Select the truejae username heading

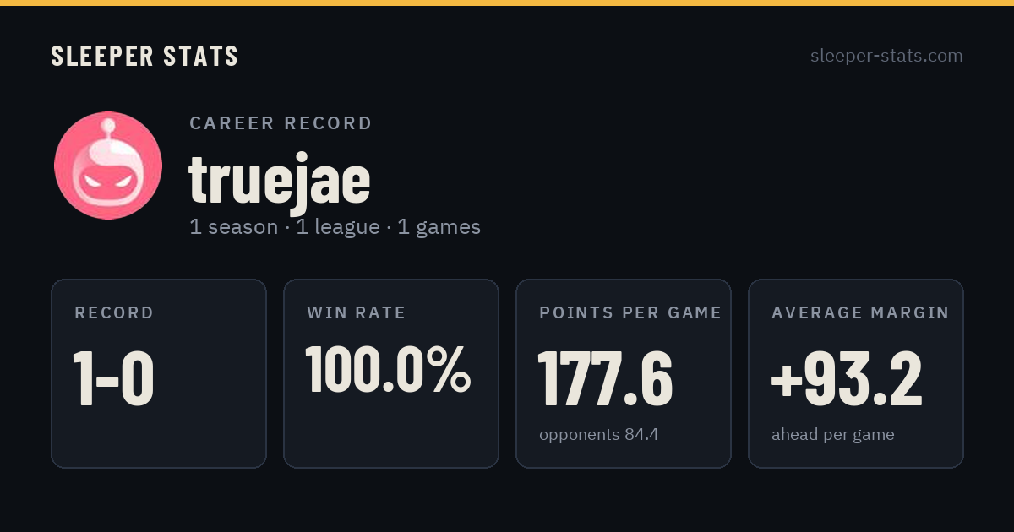[280, 179]
